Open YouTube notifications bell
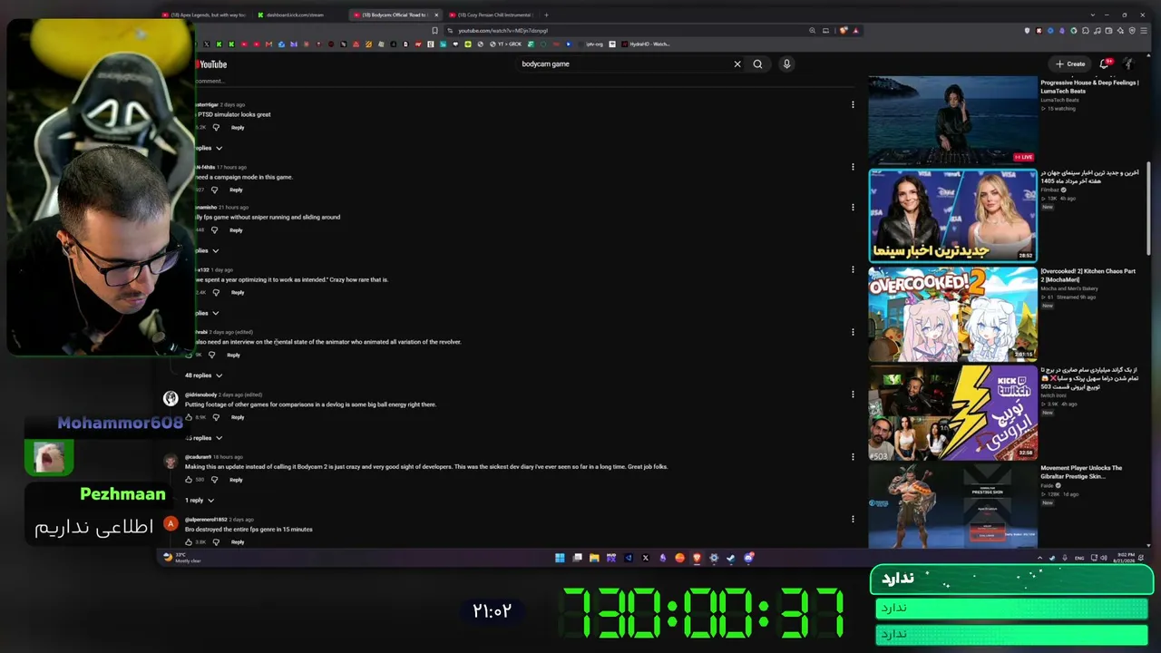The height and width of the screenshot is (653, 1161). 1105,64
